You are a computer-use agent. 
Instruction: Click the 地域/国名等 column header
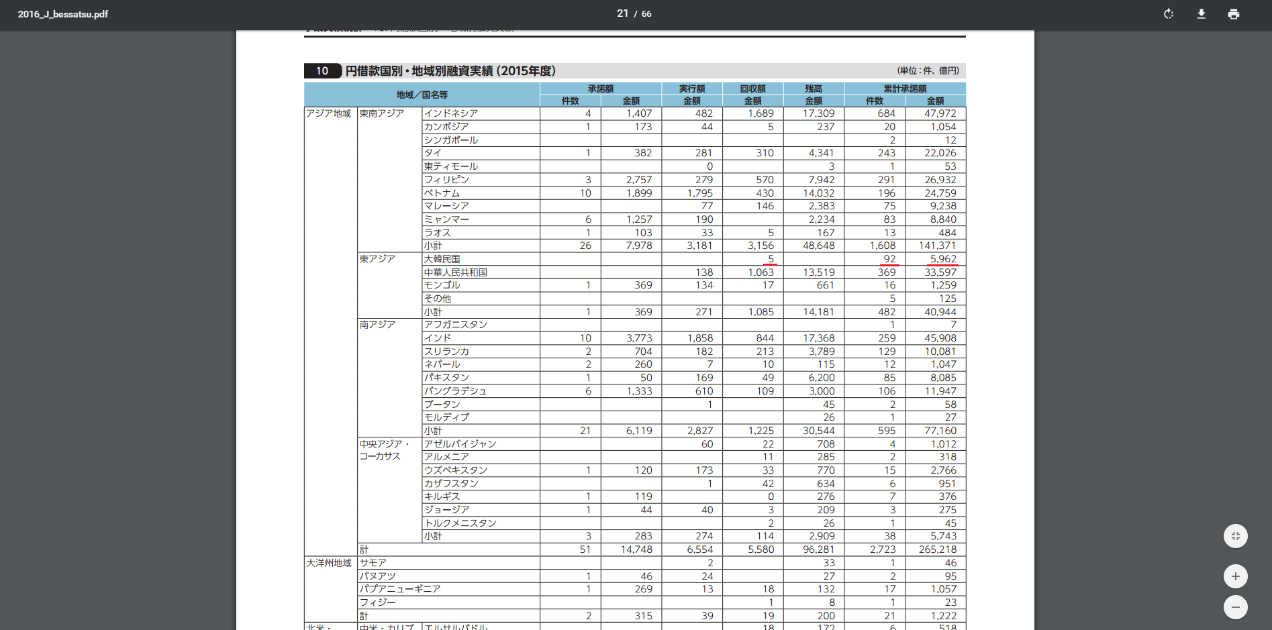point(422,95)
